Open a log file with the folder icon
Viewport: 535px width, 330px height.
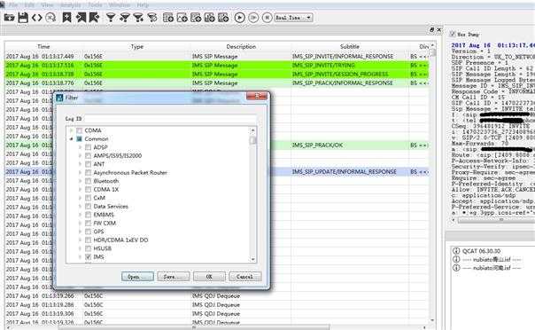click(9, 17)
